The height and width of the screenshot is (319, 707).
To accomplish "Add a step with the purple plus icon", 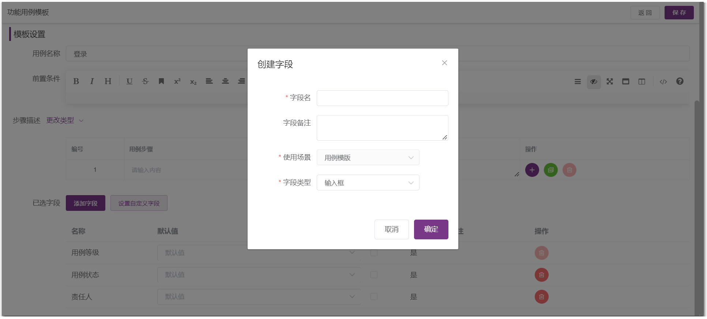I will point(532,170).
